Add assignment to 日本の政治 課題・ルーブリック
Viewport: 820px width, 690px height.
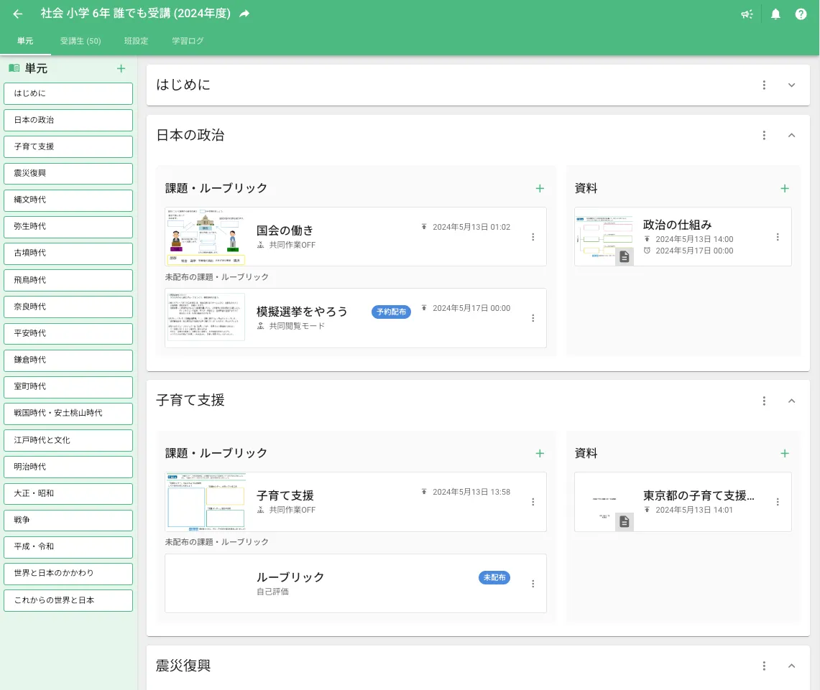(x=540, y=189)
